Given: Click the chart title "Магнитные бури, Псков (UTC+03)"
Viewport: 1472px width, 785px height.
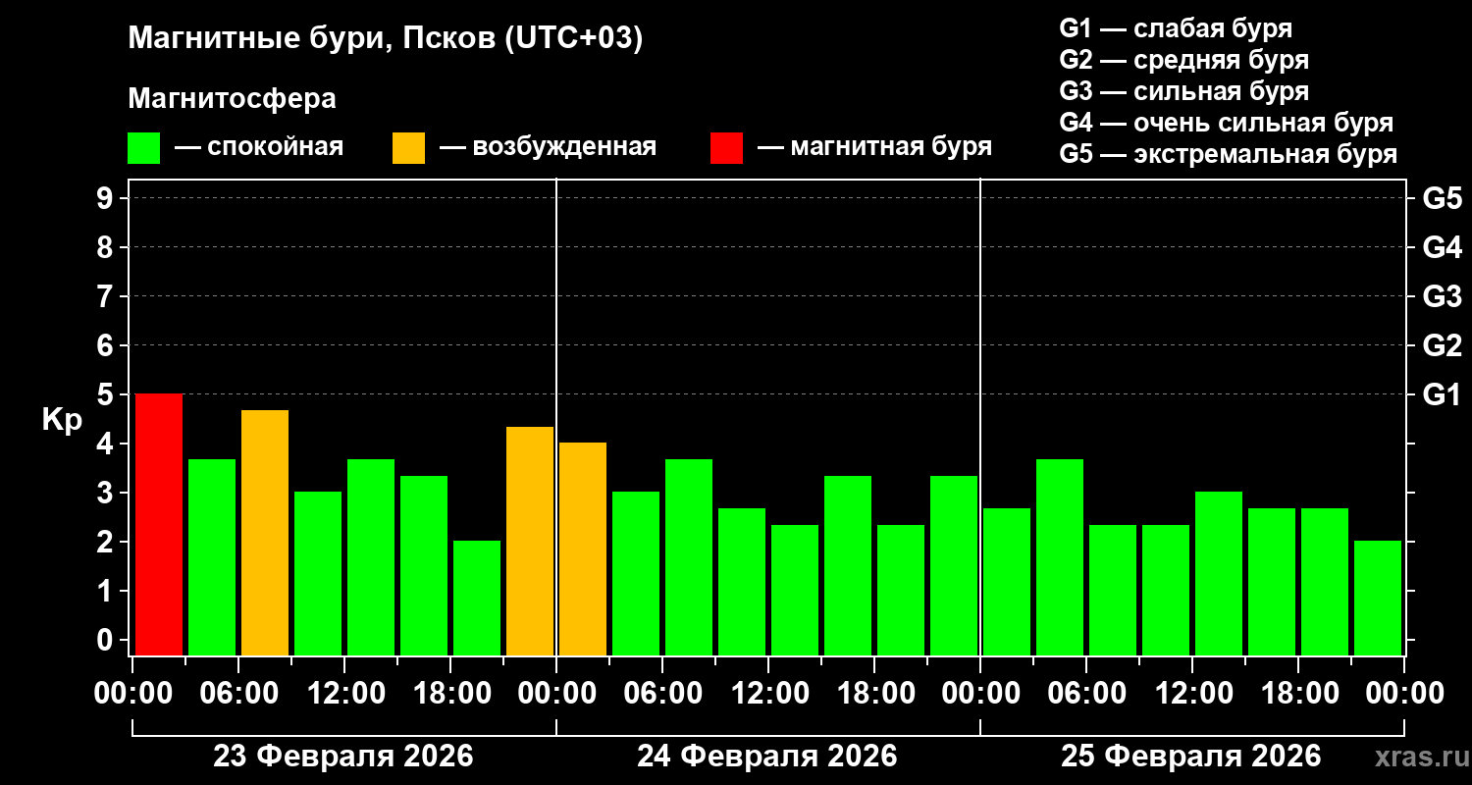Looking at the screenshot, I should [386, 39].
